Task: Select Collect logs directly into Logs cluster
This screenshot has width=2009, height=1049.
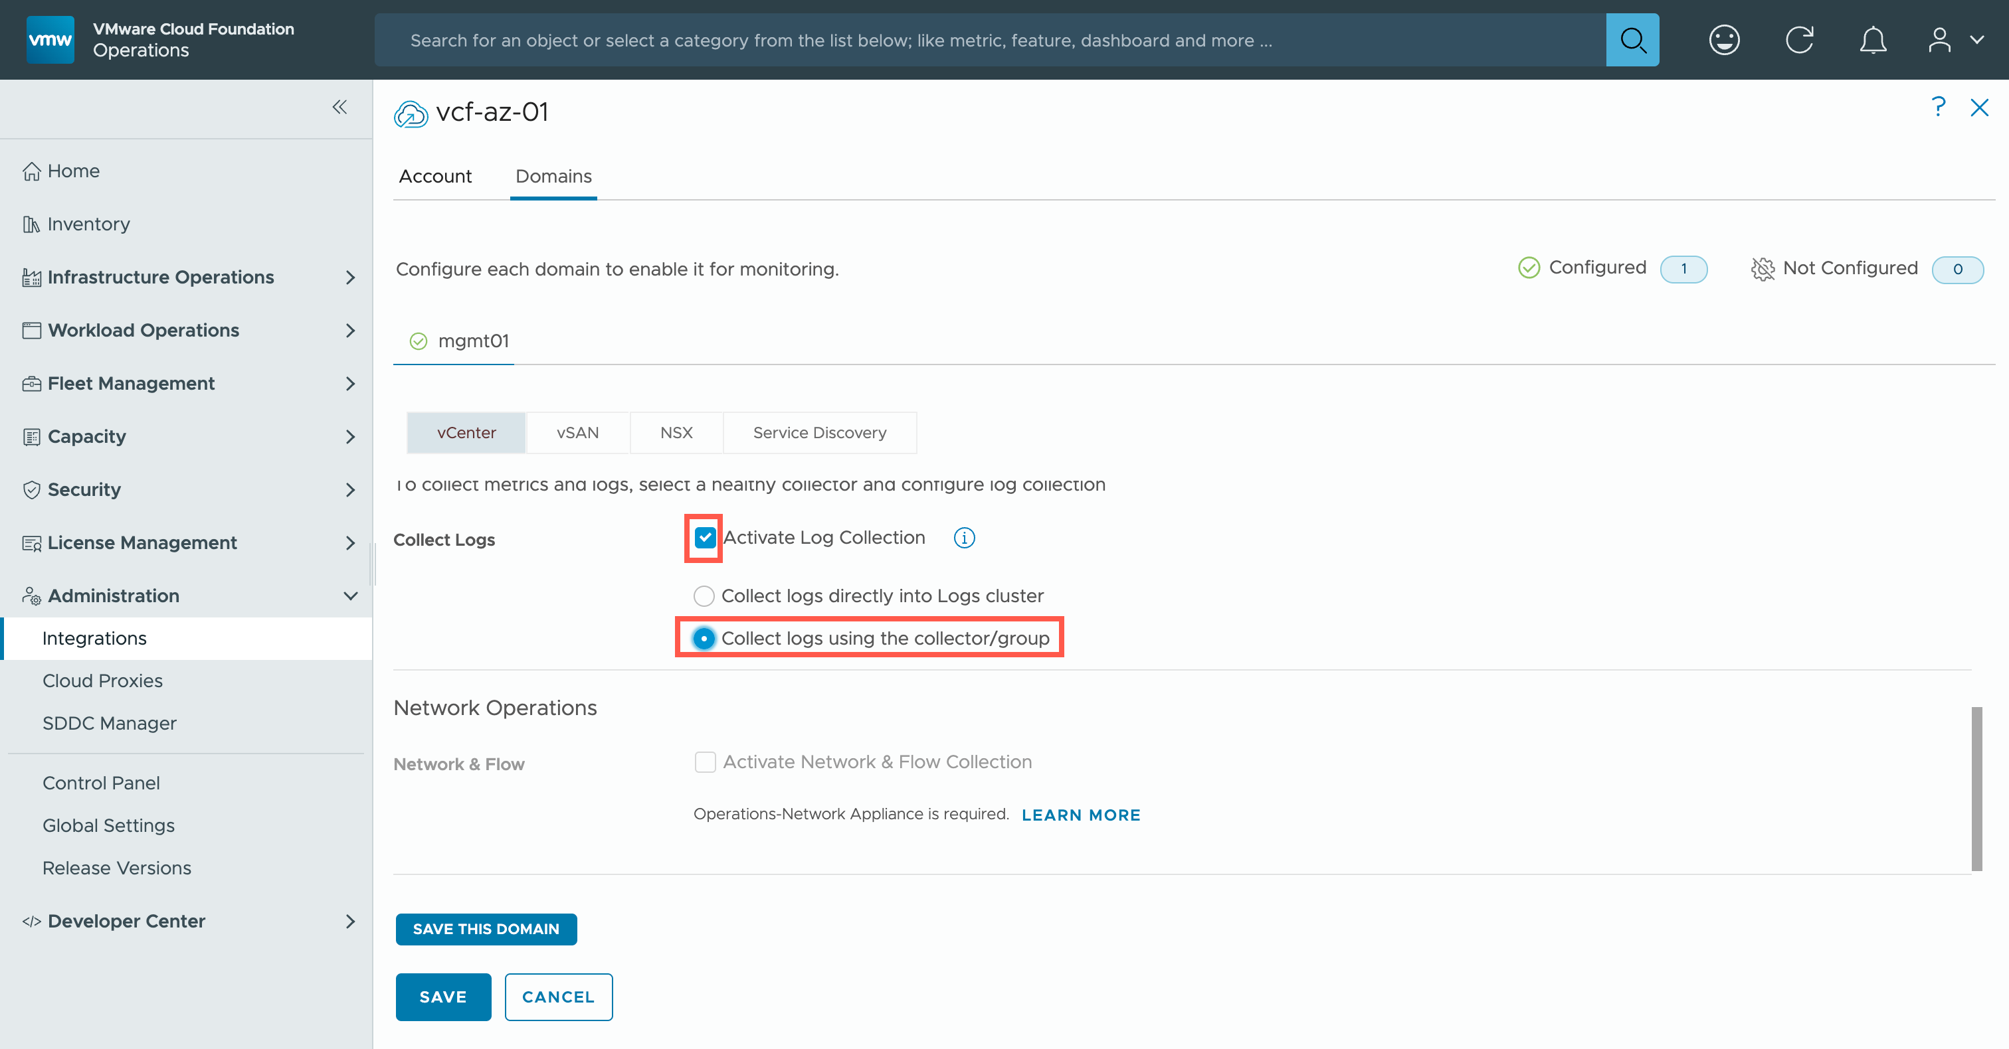Action: pyautogui.click(x=704, y=596)
